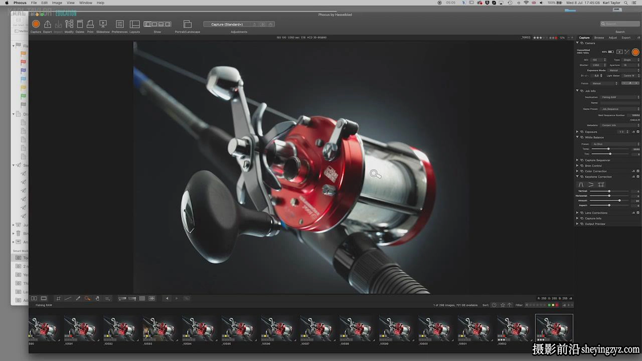The image size is (642, 361).
Task: Select the Zoom magnifier tool
Action: click(x=87, y=298)
